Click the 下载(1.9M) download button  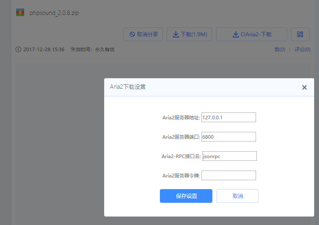pyautogui.click(x=189, y=34)
